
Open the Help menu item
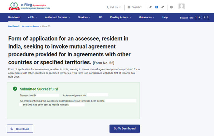165,17
